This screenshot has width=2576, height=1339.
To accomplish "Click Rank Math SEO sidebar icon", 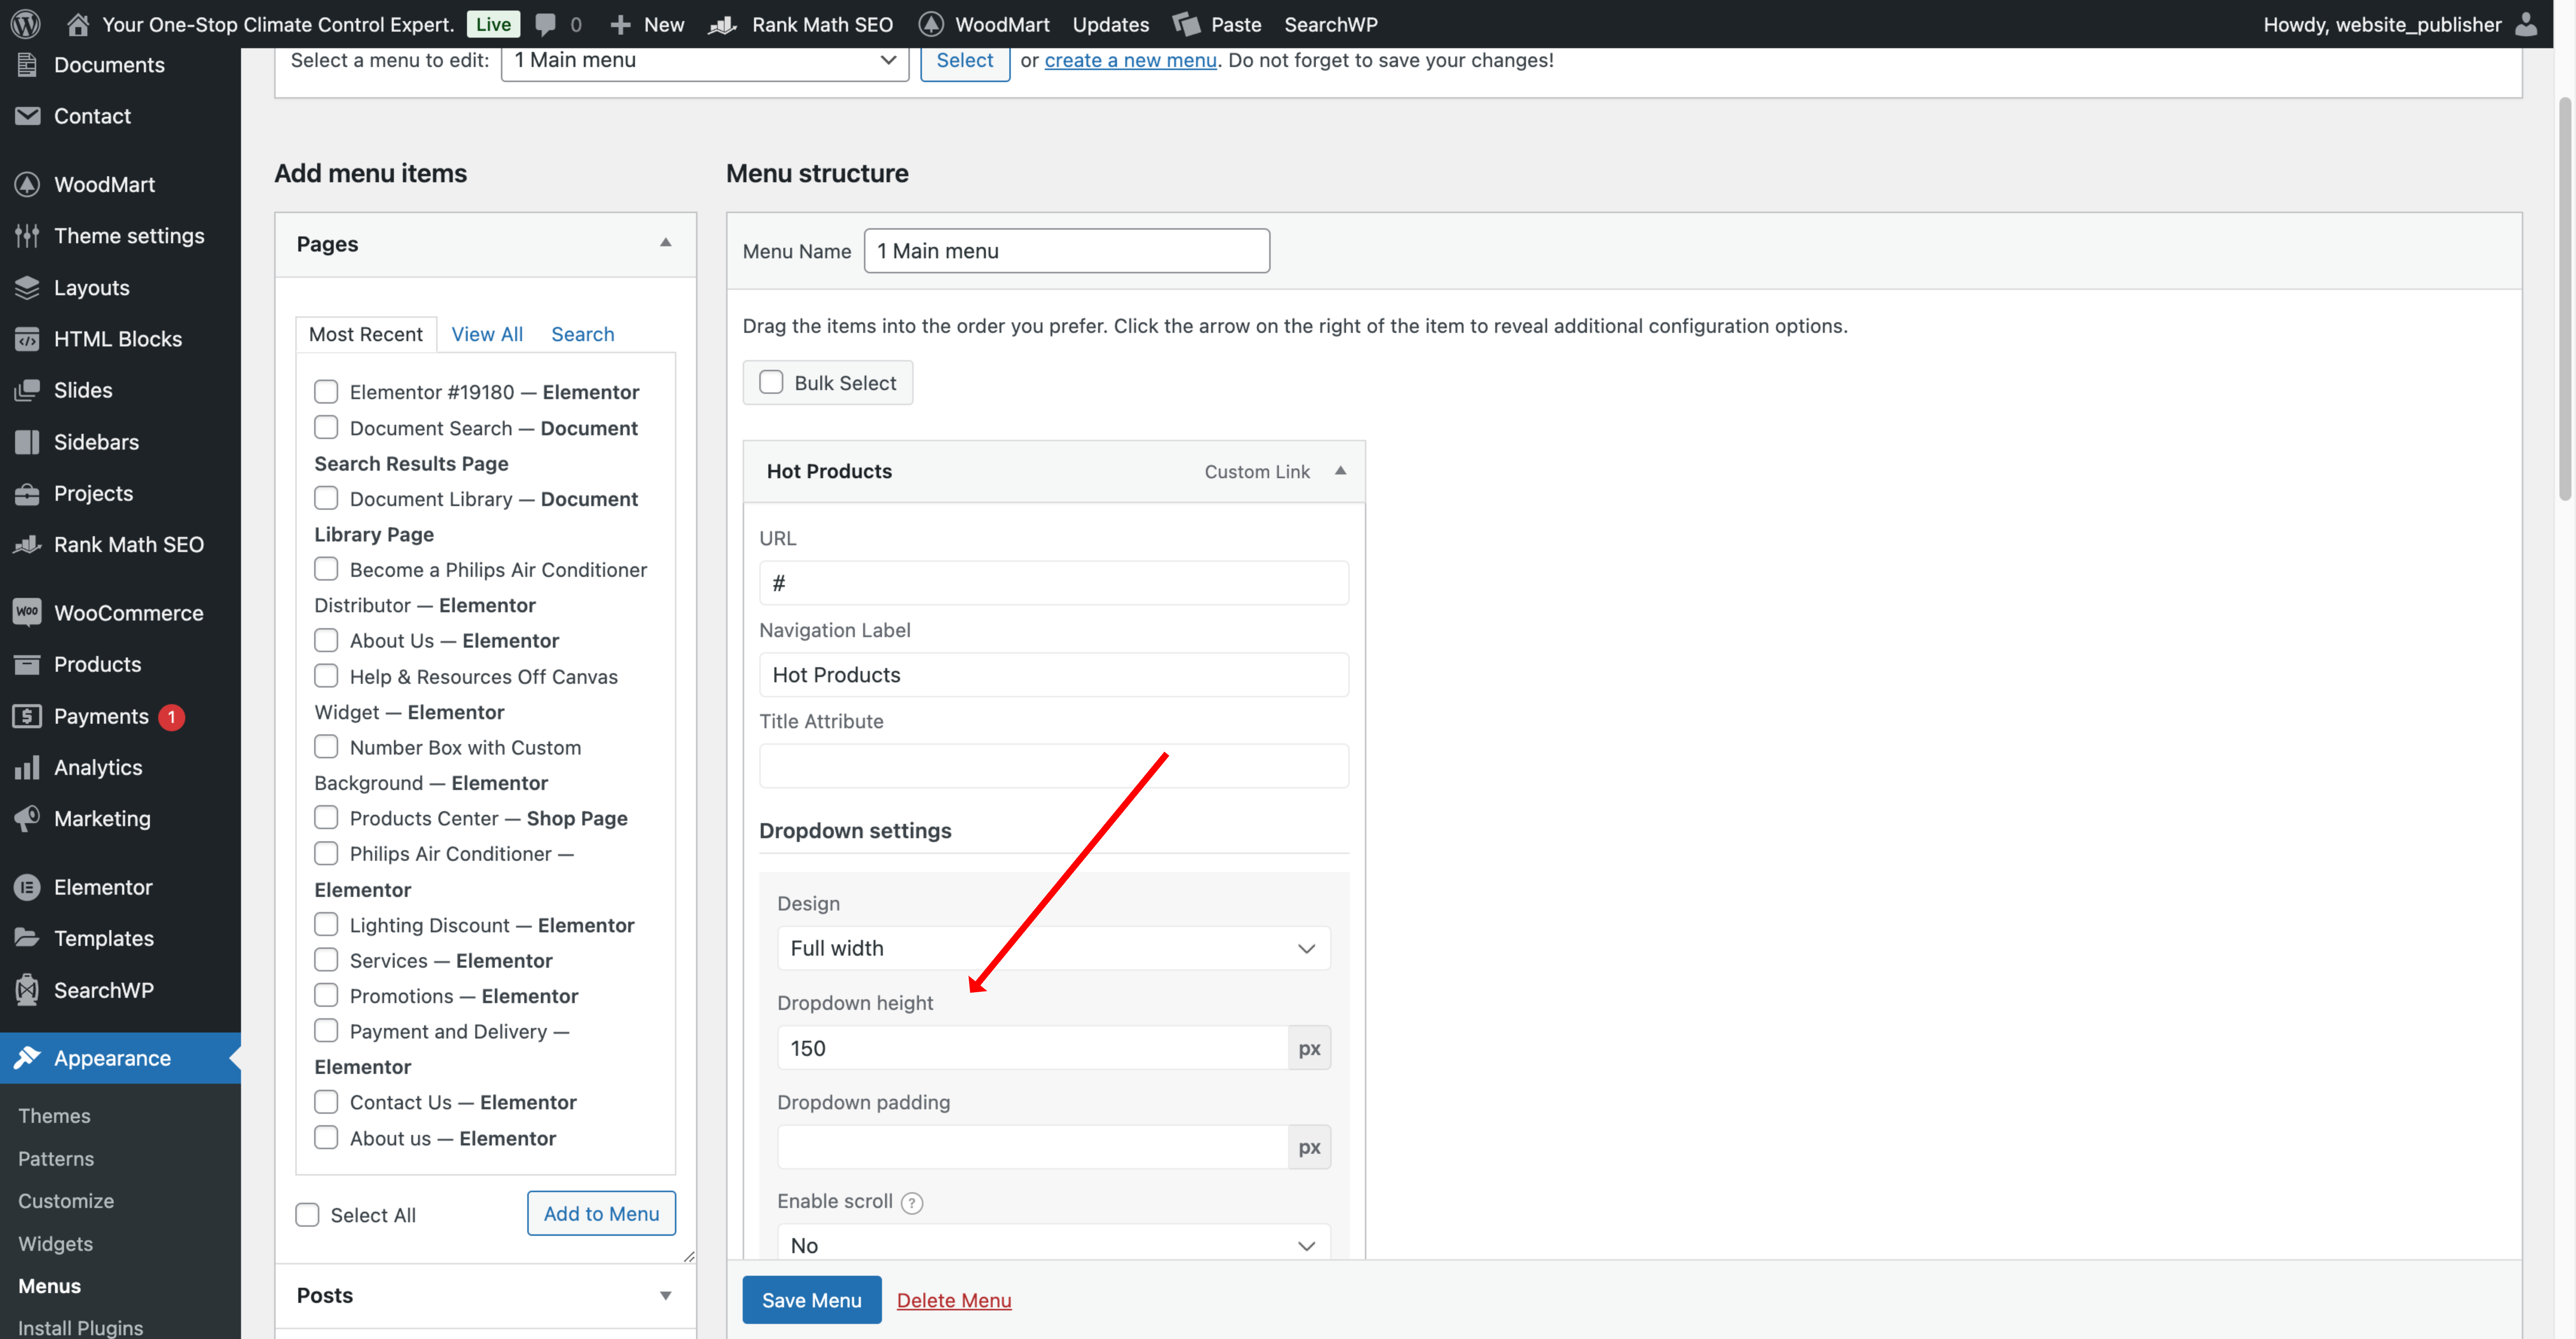I will point(27,544).
